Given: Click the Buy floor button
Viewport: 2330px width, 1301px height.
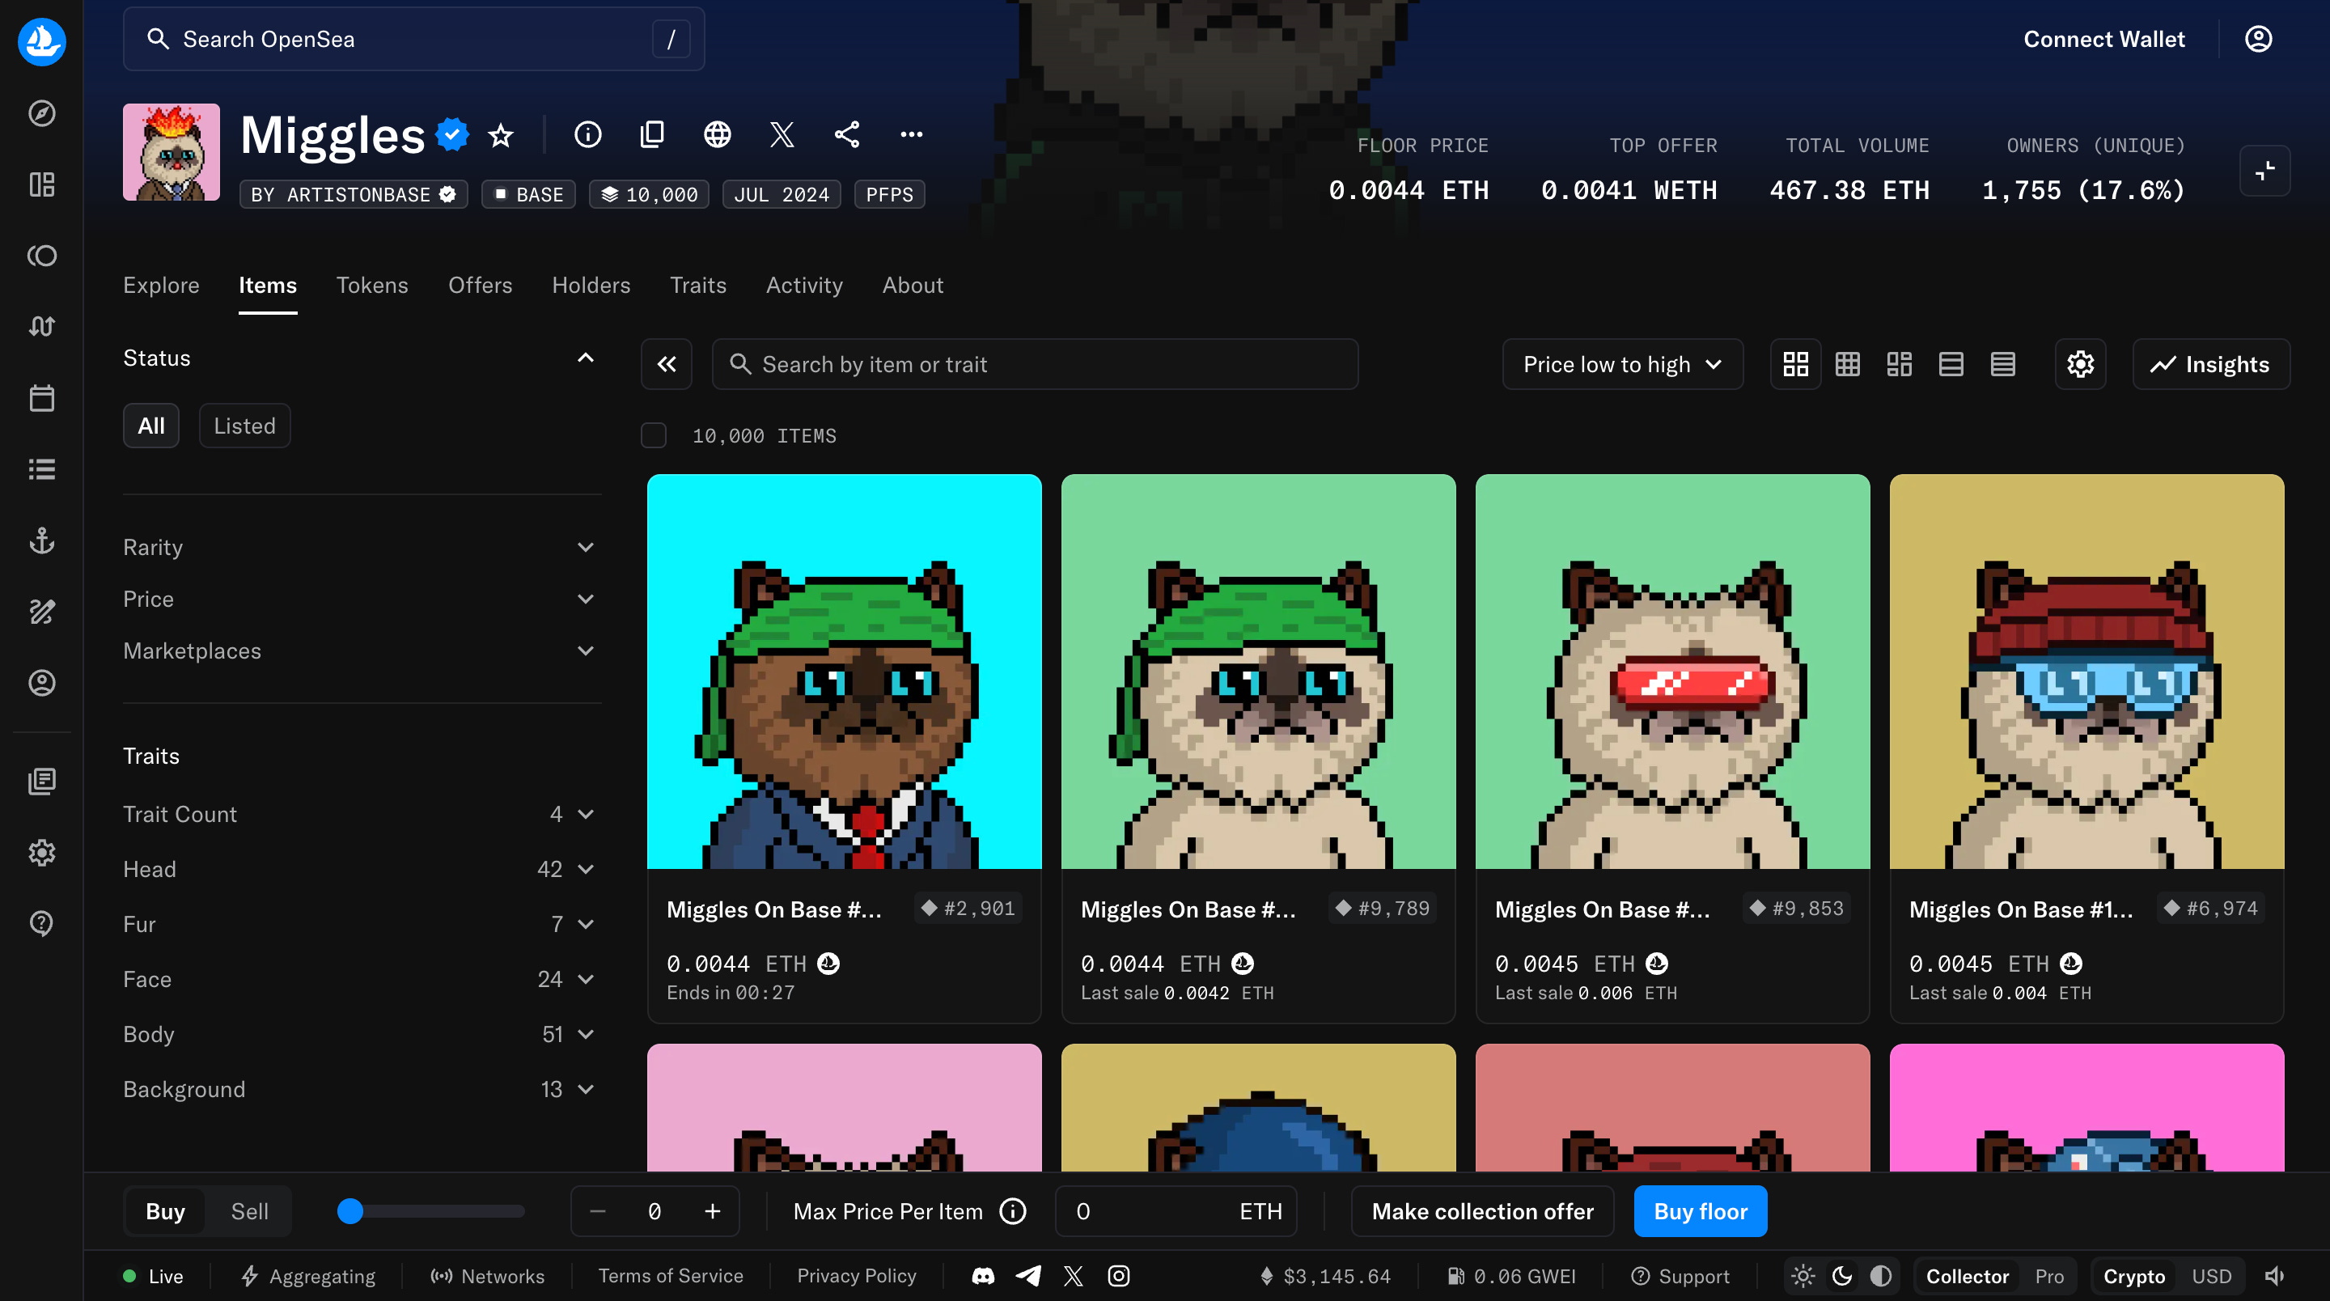Looking at the screenshot, I should point(1700,1210).
